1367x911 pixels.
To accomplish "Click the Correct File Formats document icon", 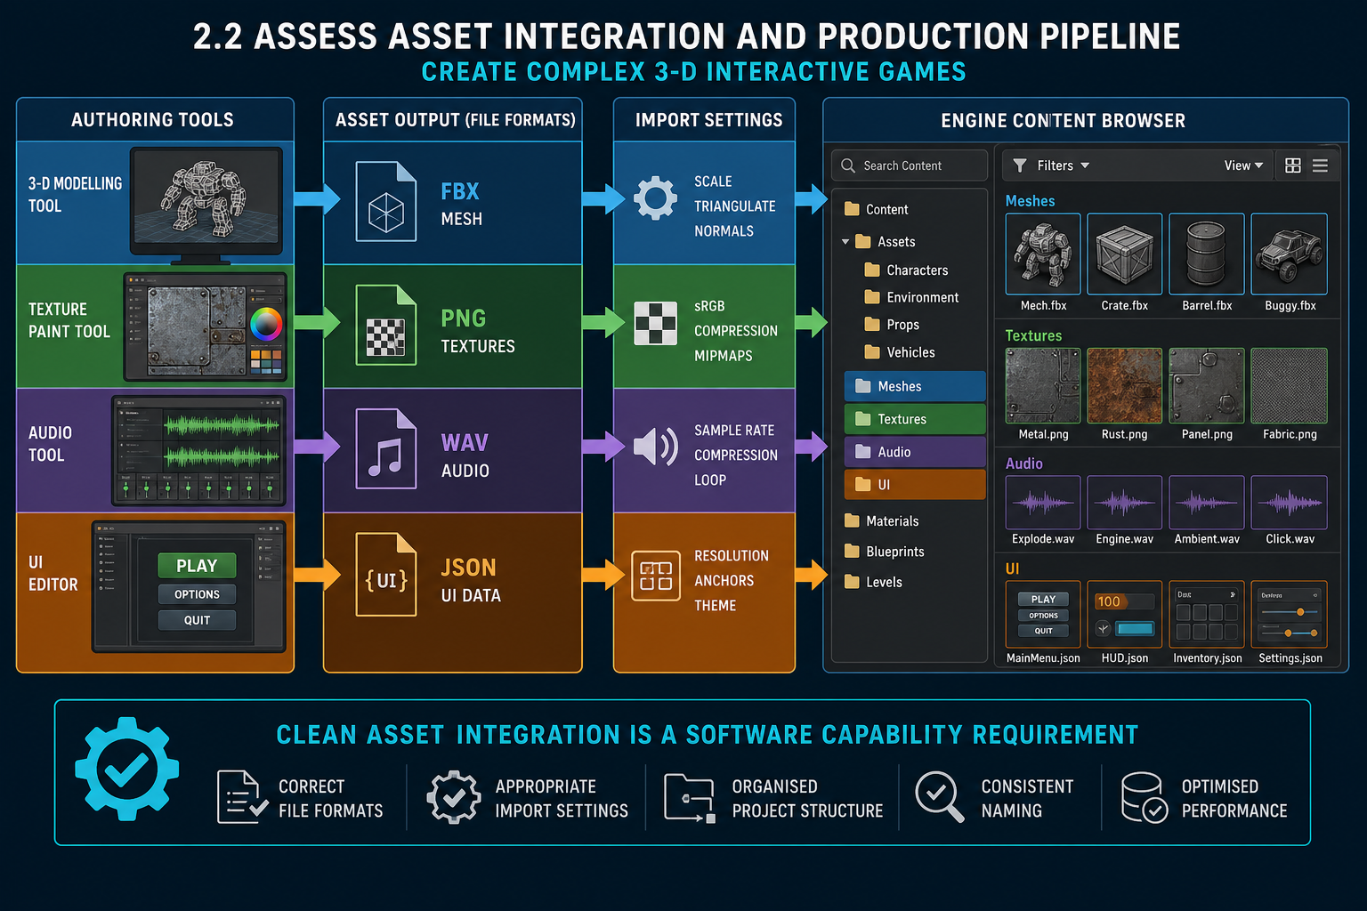I will [x=243, y=797].
